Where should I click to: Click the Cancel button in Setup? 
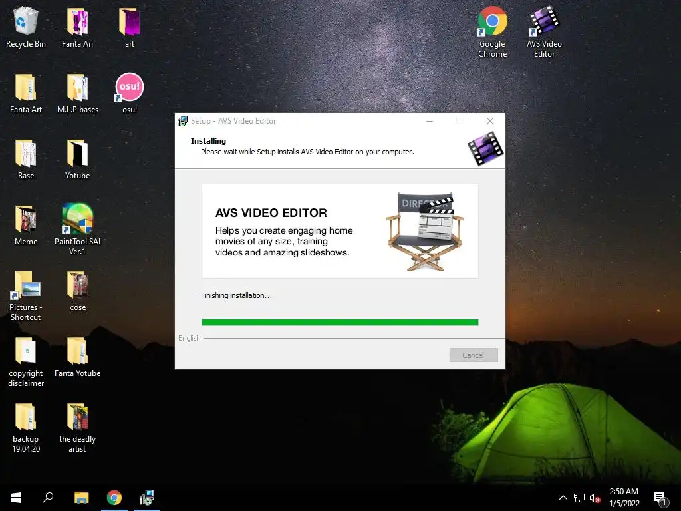point(474,355)
